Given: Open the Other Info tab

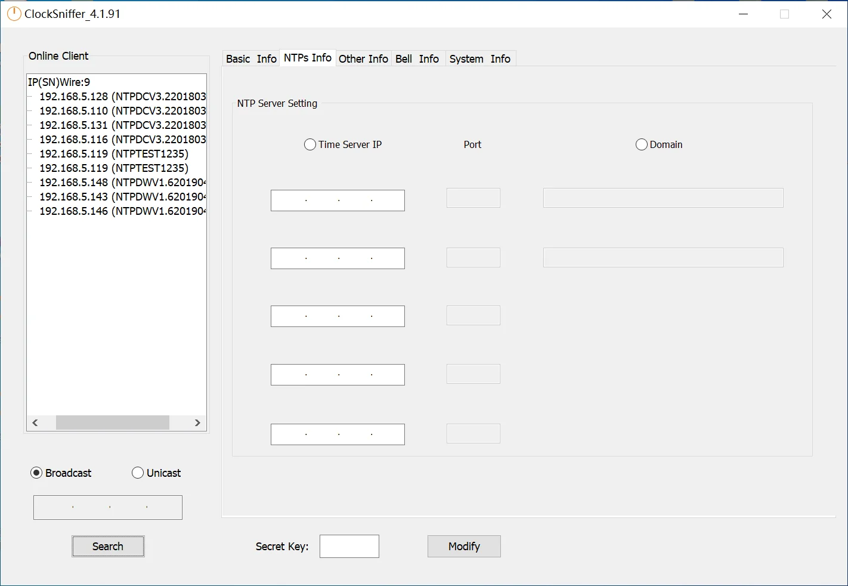Looking at the screenshot, I should 363,58.
